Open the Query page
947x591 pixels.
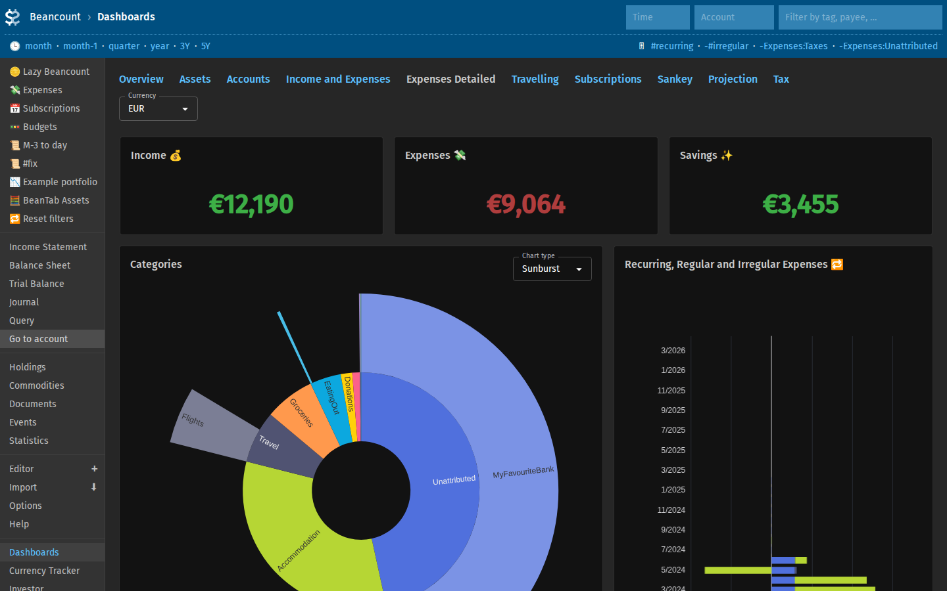[x=53, y=320]
